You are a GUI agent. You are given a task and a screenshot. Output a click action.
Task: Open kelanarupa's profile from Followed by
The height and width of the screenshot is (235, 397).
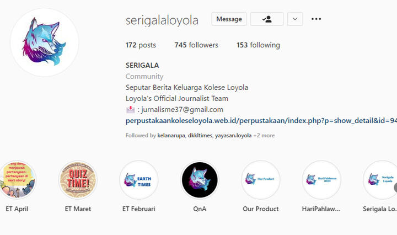tap(171, 136)
